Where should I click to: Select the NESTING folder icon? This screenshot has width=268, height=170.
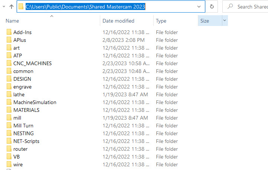tap(9, 133)
